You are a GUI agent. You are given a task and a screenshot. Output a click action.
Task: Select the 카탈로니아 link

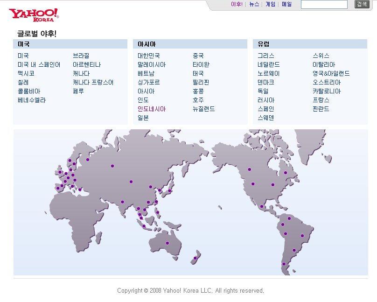coord(327,91)
